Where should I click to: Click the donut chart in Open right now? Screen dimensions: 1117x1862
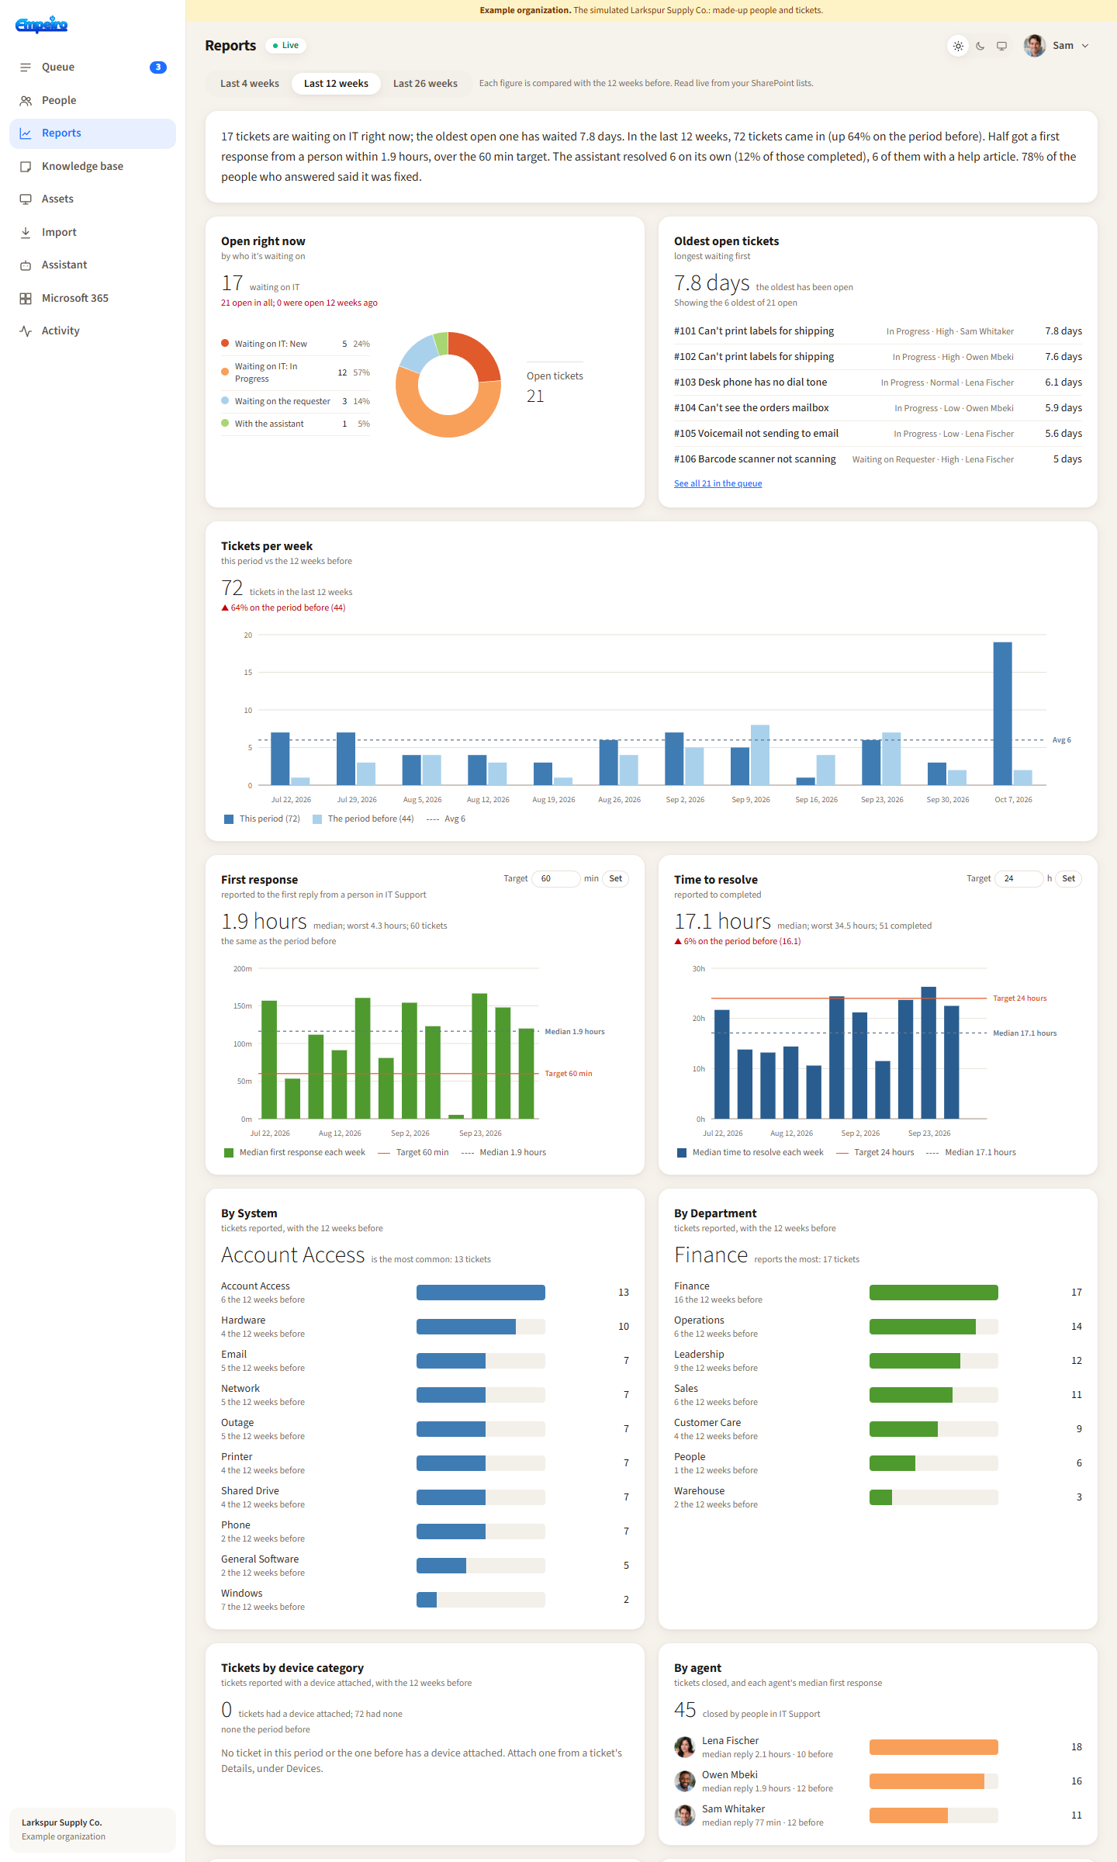(448, 385)
